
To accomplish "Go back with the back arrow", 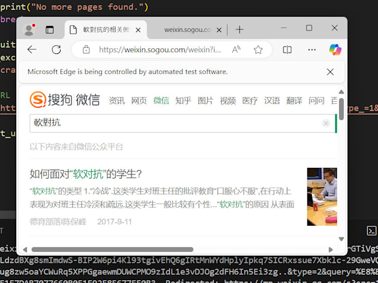I will (32, 49).
